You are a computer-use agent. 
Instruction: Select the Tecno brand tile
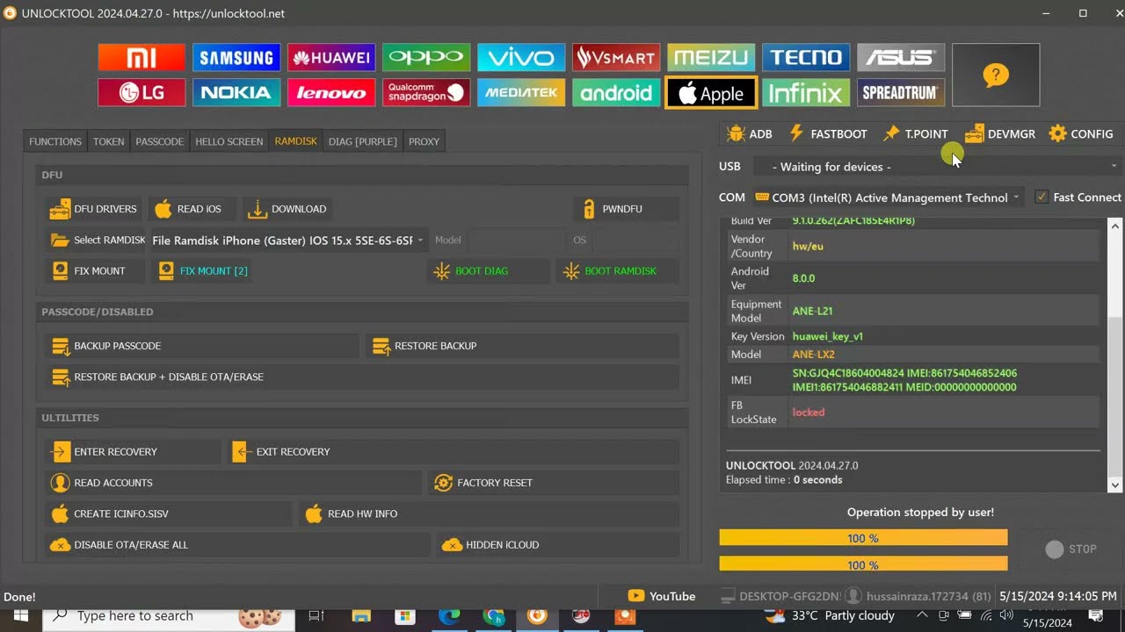click(x=806, y=58)
